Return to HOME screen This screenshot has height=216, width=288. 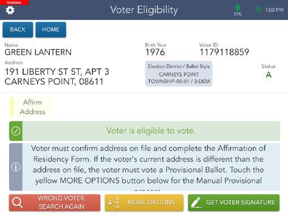pyautogui.click(x=51, y=29)
